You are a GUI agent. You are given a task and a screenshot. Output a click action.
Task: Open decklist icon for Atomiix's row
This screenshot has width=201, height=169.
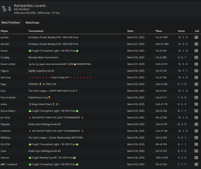(x=196, y=44)
